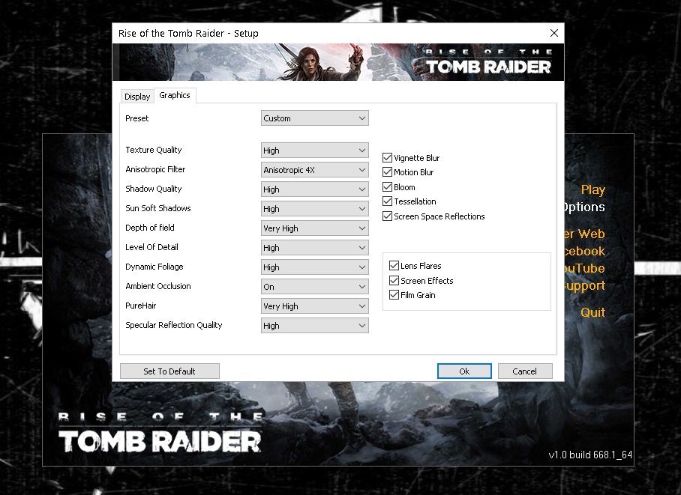Viewport: 681px width, 495px height.
Task: Toggle the Screen Effects checkbox
Action: pyautogui.click(x=394, y=280)
